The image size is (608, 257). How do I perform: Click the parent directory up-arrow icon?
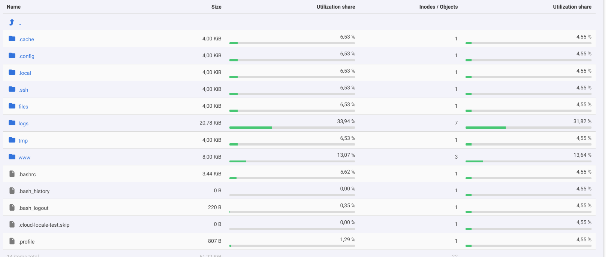pos(12,22)
